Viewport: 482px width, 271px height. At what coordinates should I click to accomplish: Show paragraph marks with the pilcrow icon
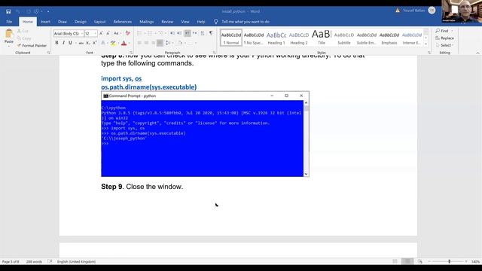211,33
